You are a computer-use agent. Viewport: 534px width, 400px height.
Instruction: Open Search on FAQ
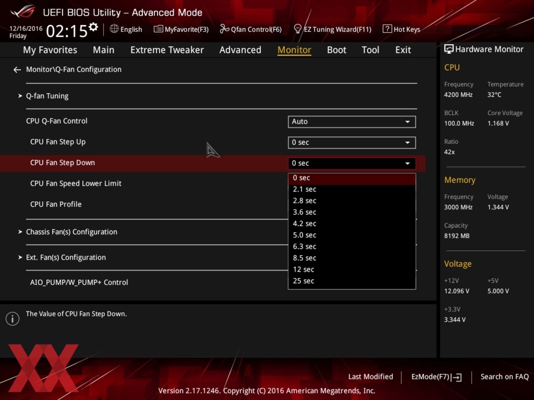click(505, 376)
